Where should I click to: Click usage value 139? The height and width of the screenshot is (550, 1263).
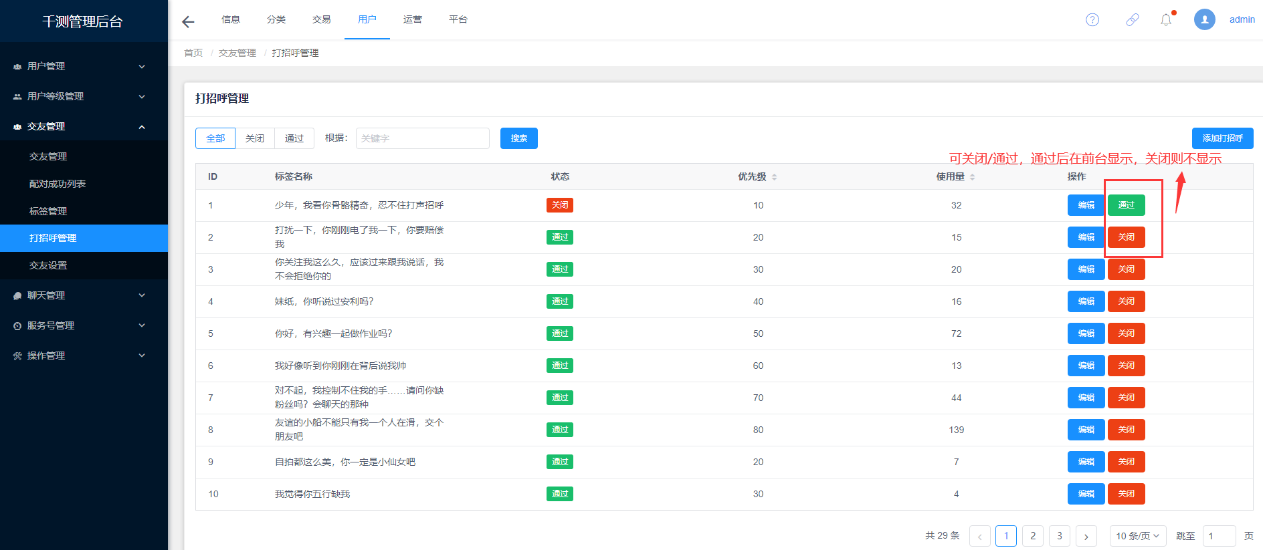957,430
